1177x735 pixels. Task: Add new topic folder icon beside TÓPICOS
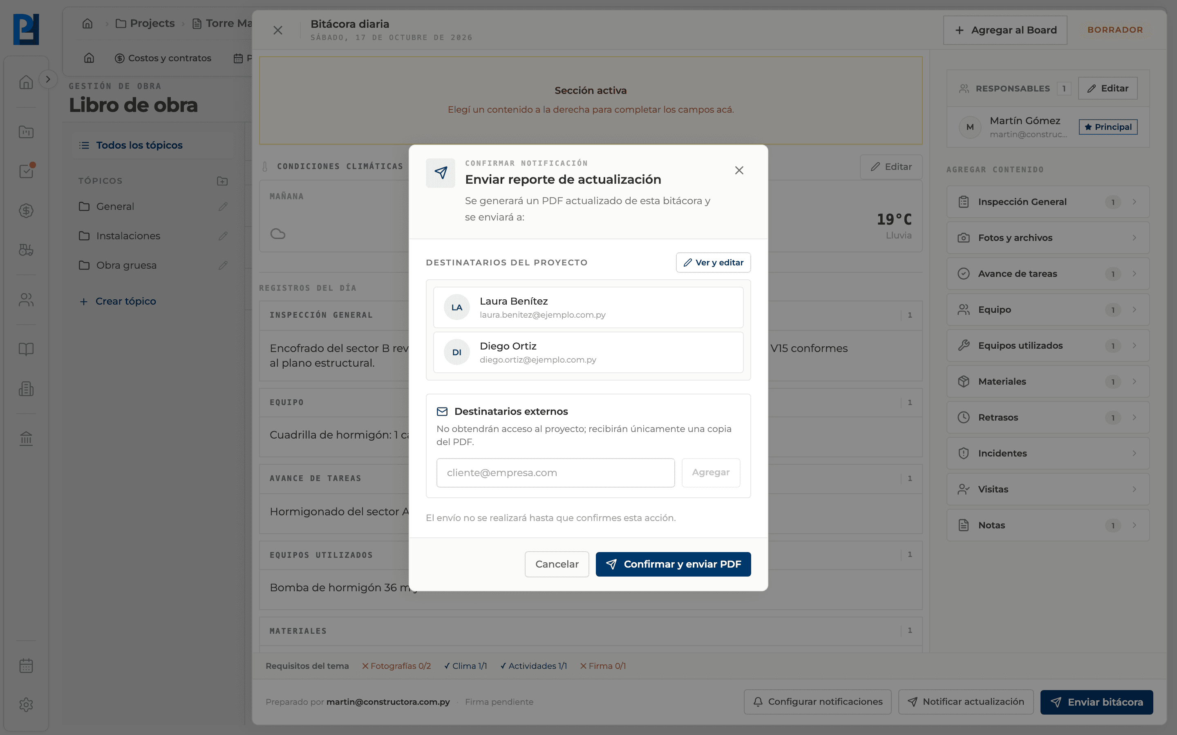tap(222, 181)
